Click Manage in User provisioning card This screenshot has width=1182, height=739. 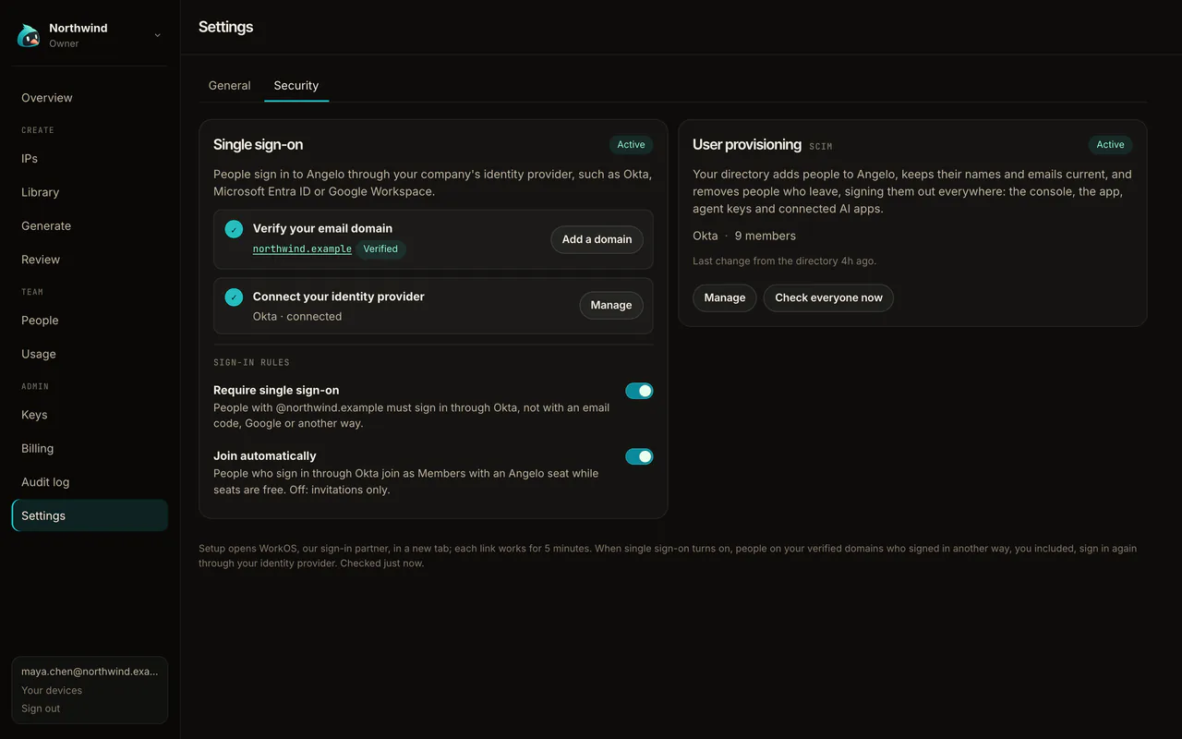[x=725, y=297]
